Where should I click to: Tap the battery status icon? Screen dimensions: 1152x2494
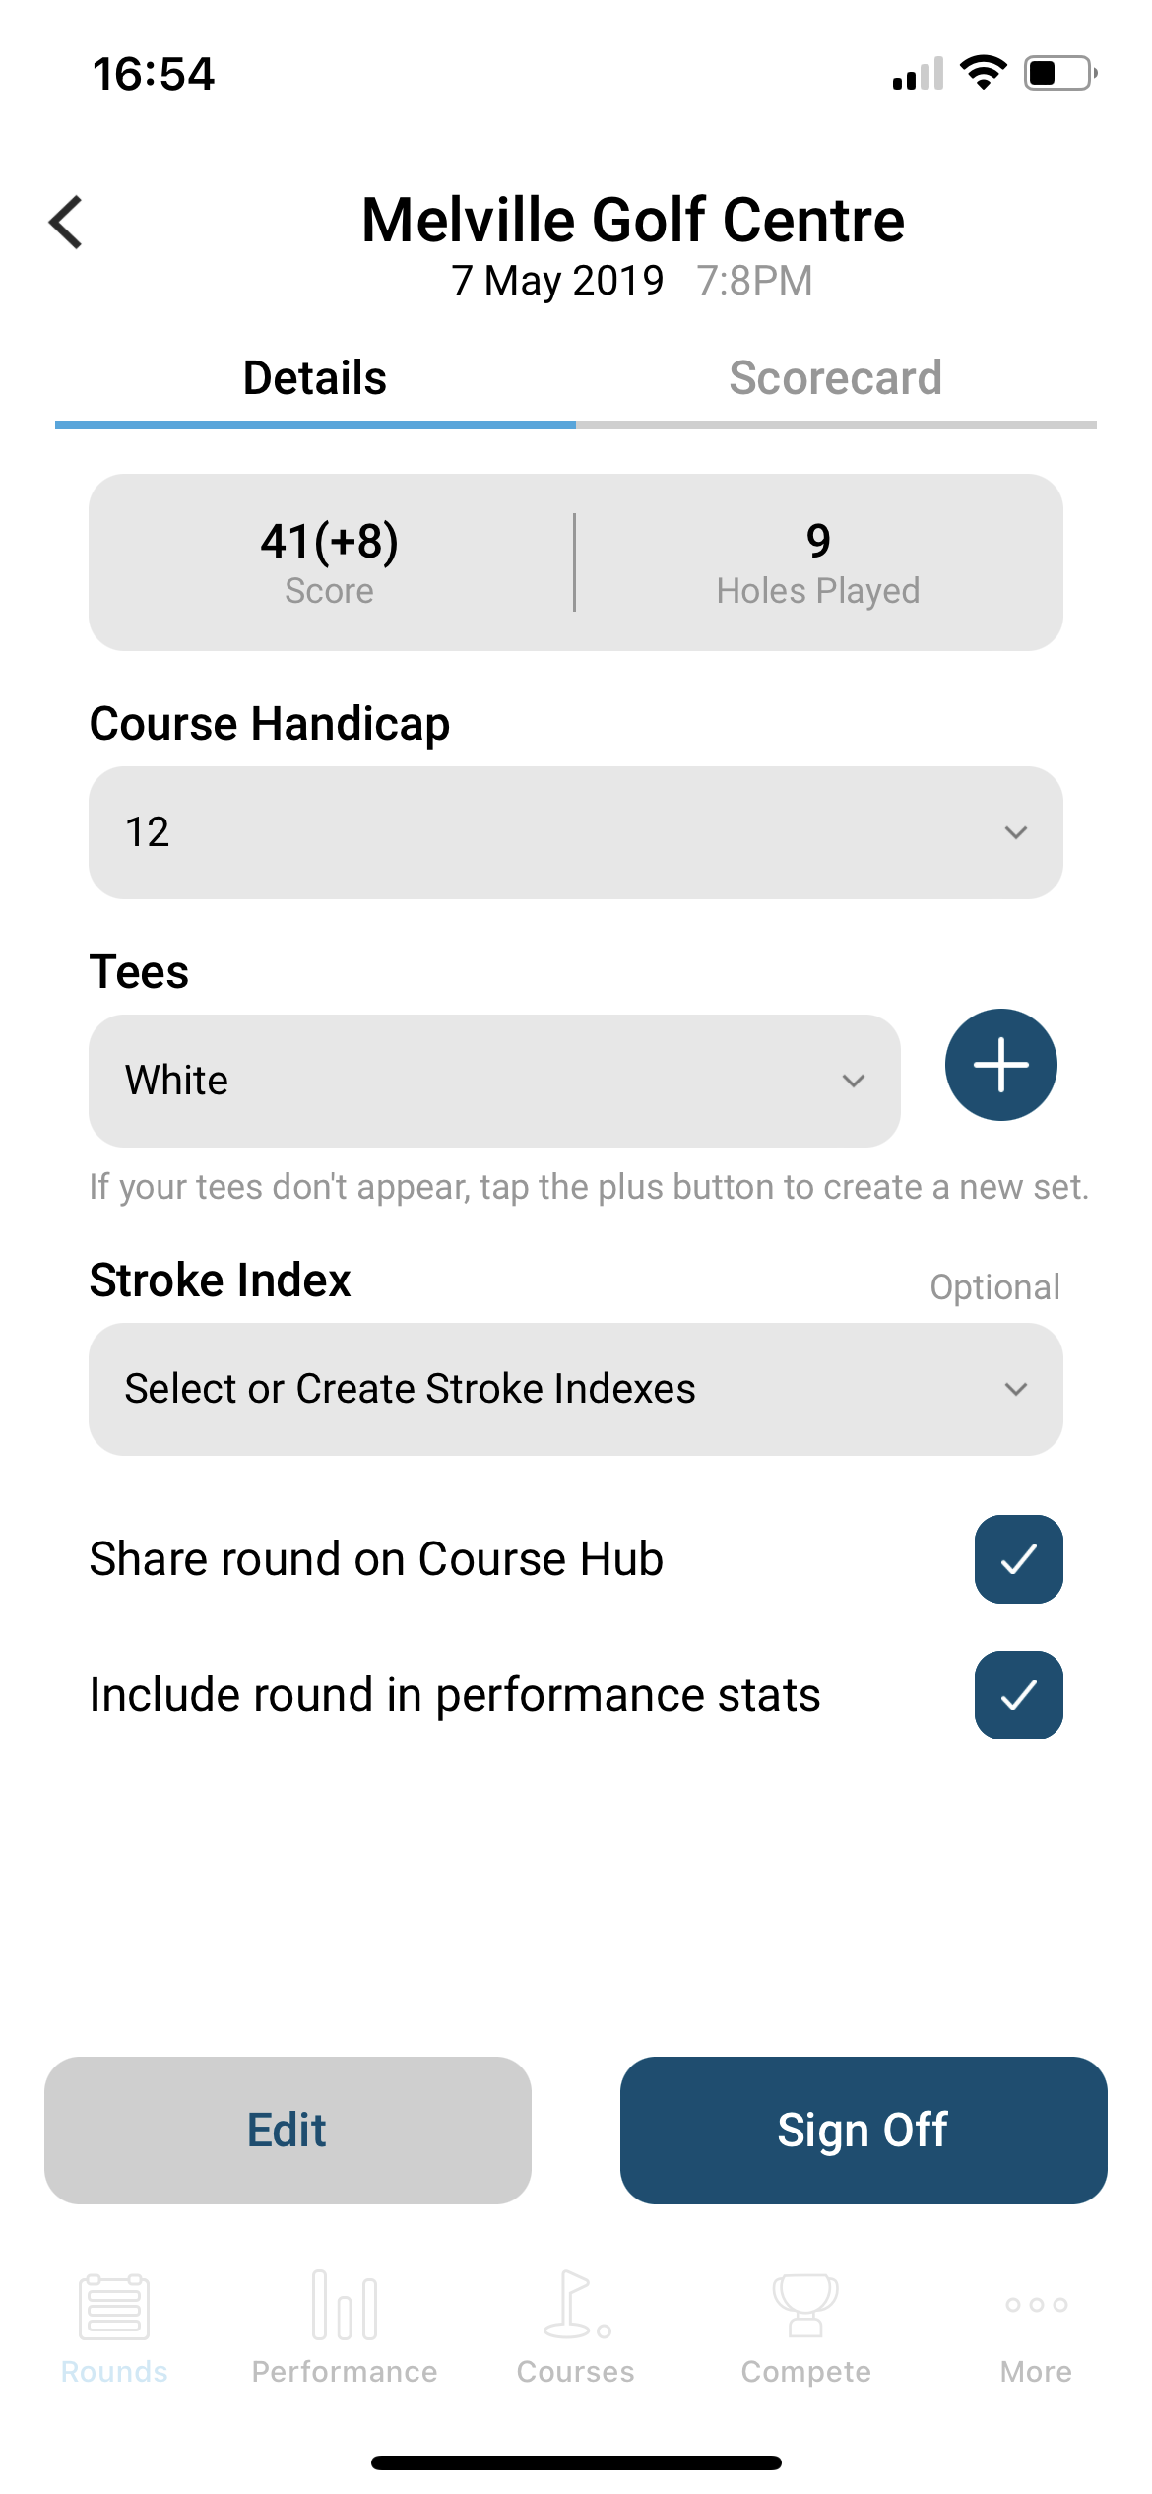pos(1060,73)
